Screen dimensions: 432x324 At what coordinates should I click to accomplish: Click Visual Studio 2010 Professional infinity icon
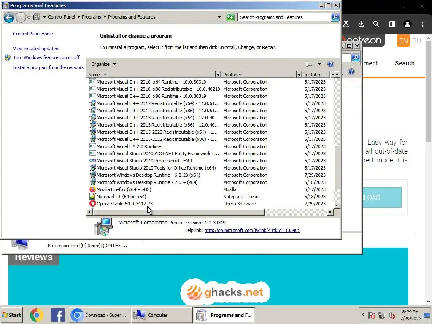pyautogui.click(x=92, y=161)
